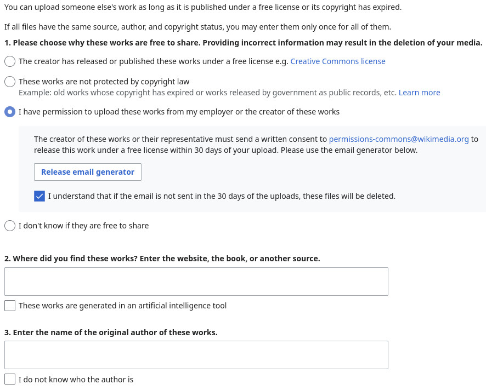Choose the not protected by copyright radio circle
The height and width of the screenshot is (390, 486).
coord(10,82)
